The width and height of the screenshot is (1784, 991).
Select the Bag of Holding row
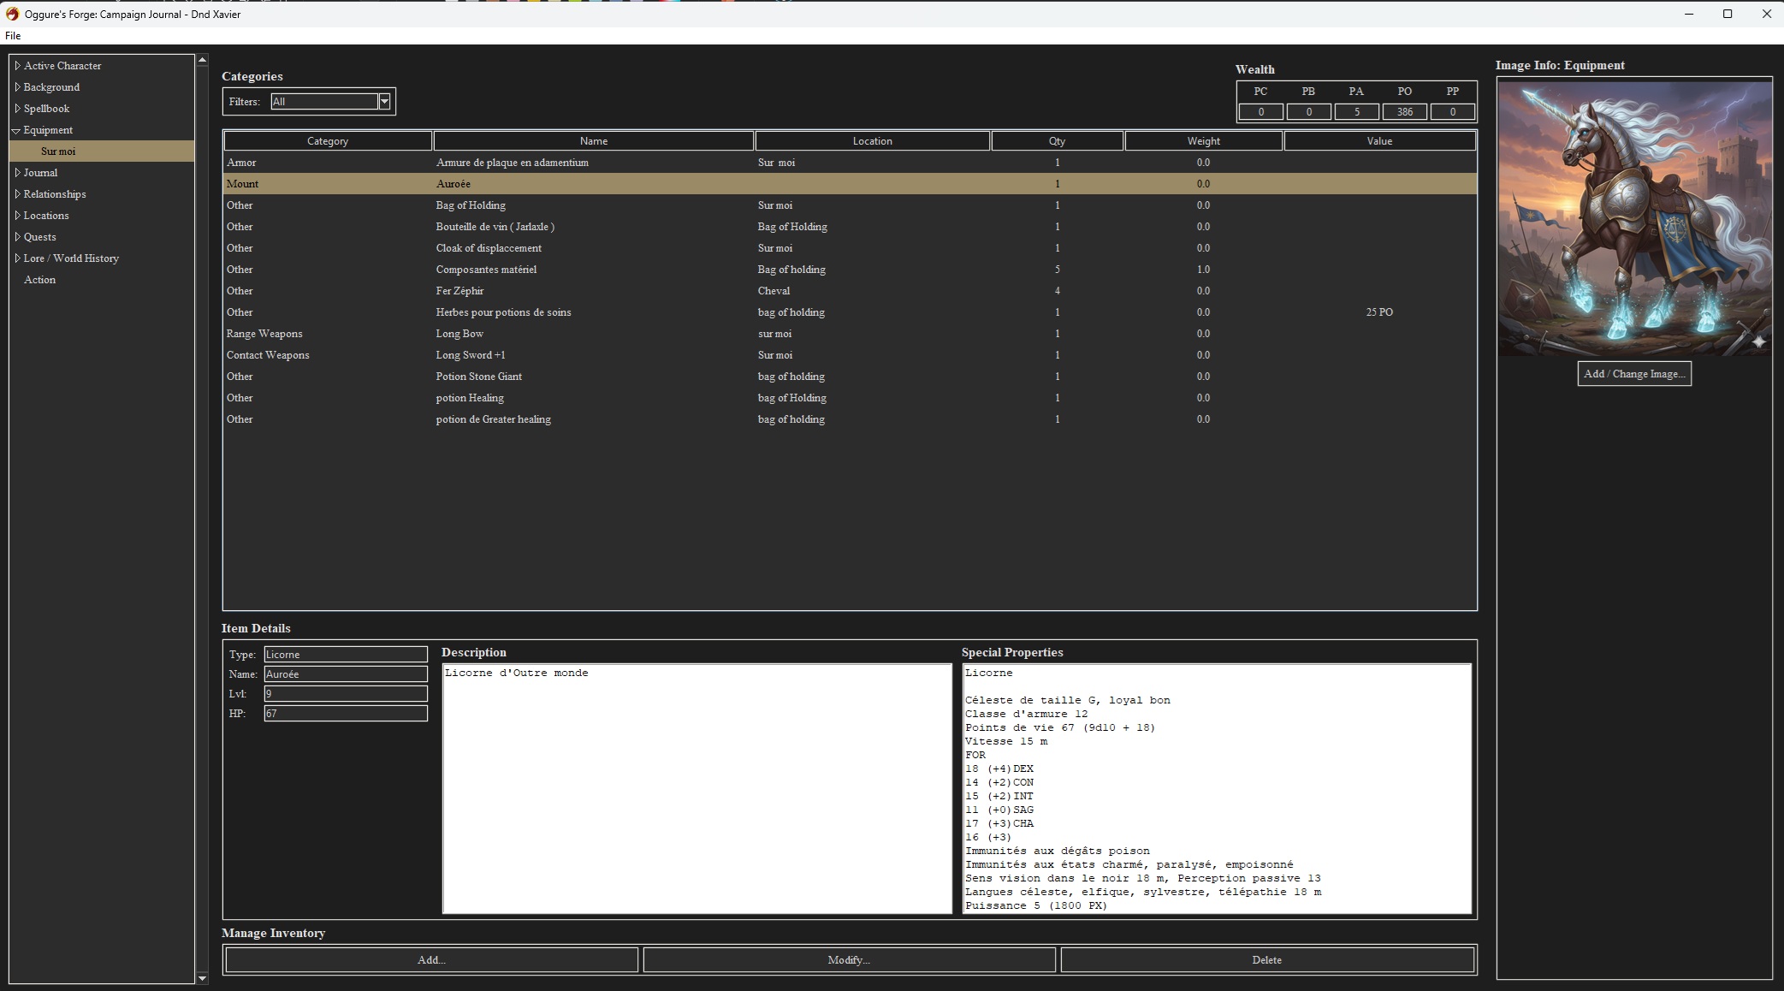471,205
